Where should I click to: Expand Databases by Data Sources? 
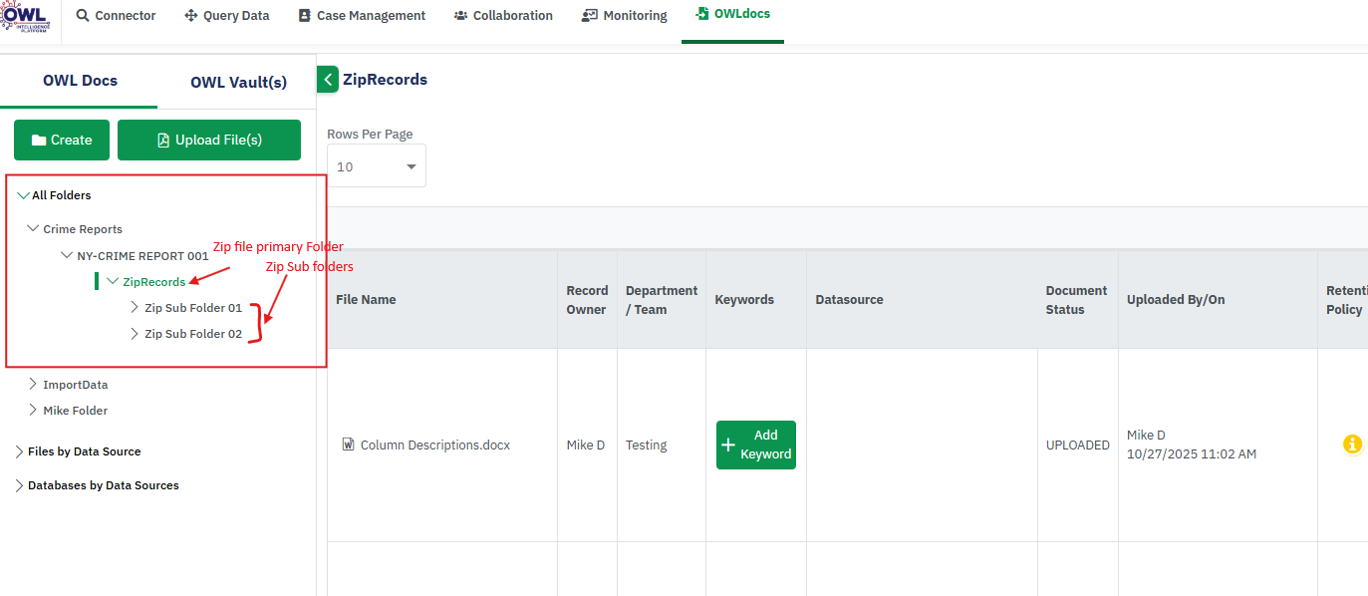coord(20,485)
